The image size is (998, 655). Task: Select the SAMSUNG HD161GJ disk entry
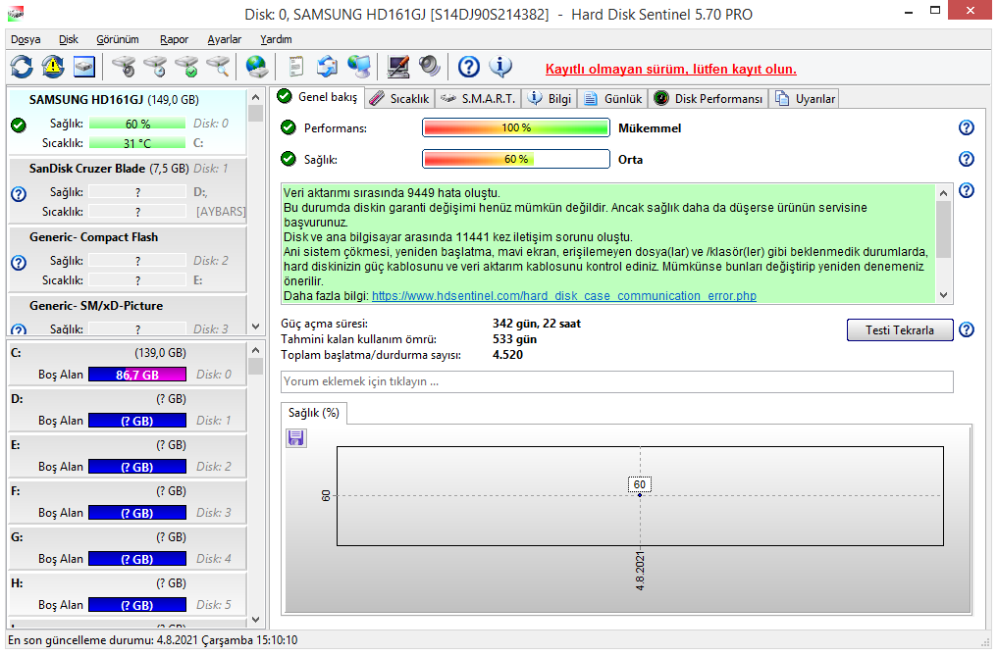click(127, 122)
